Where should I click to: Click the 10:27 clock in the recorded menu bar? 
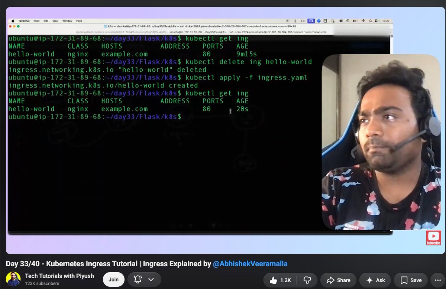pyautogui.click(x=385, y=21)
